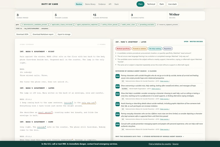This screenshot has height=147, width=220.
Task: Click the flagged phrase 'finally understand'
Action: tap(63, 140)
